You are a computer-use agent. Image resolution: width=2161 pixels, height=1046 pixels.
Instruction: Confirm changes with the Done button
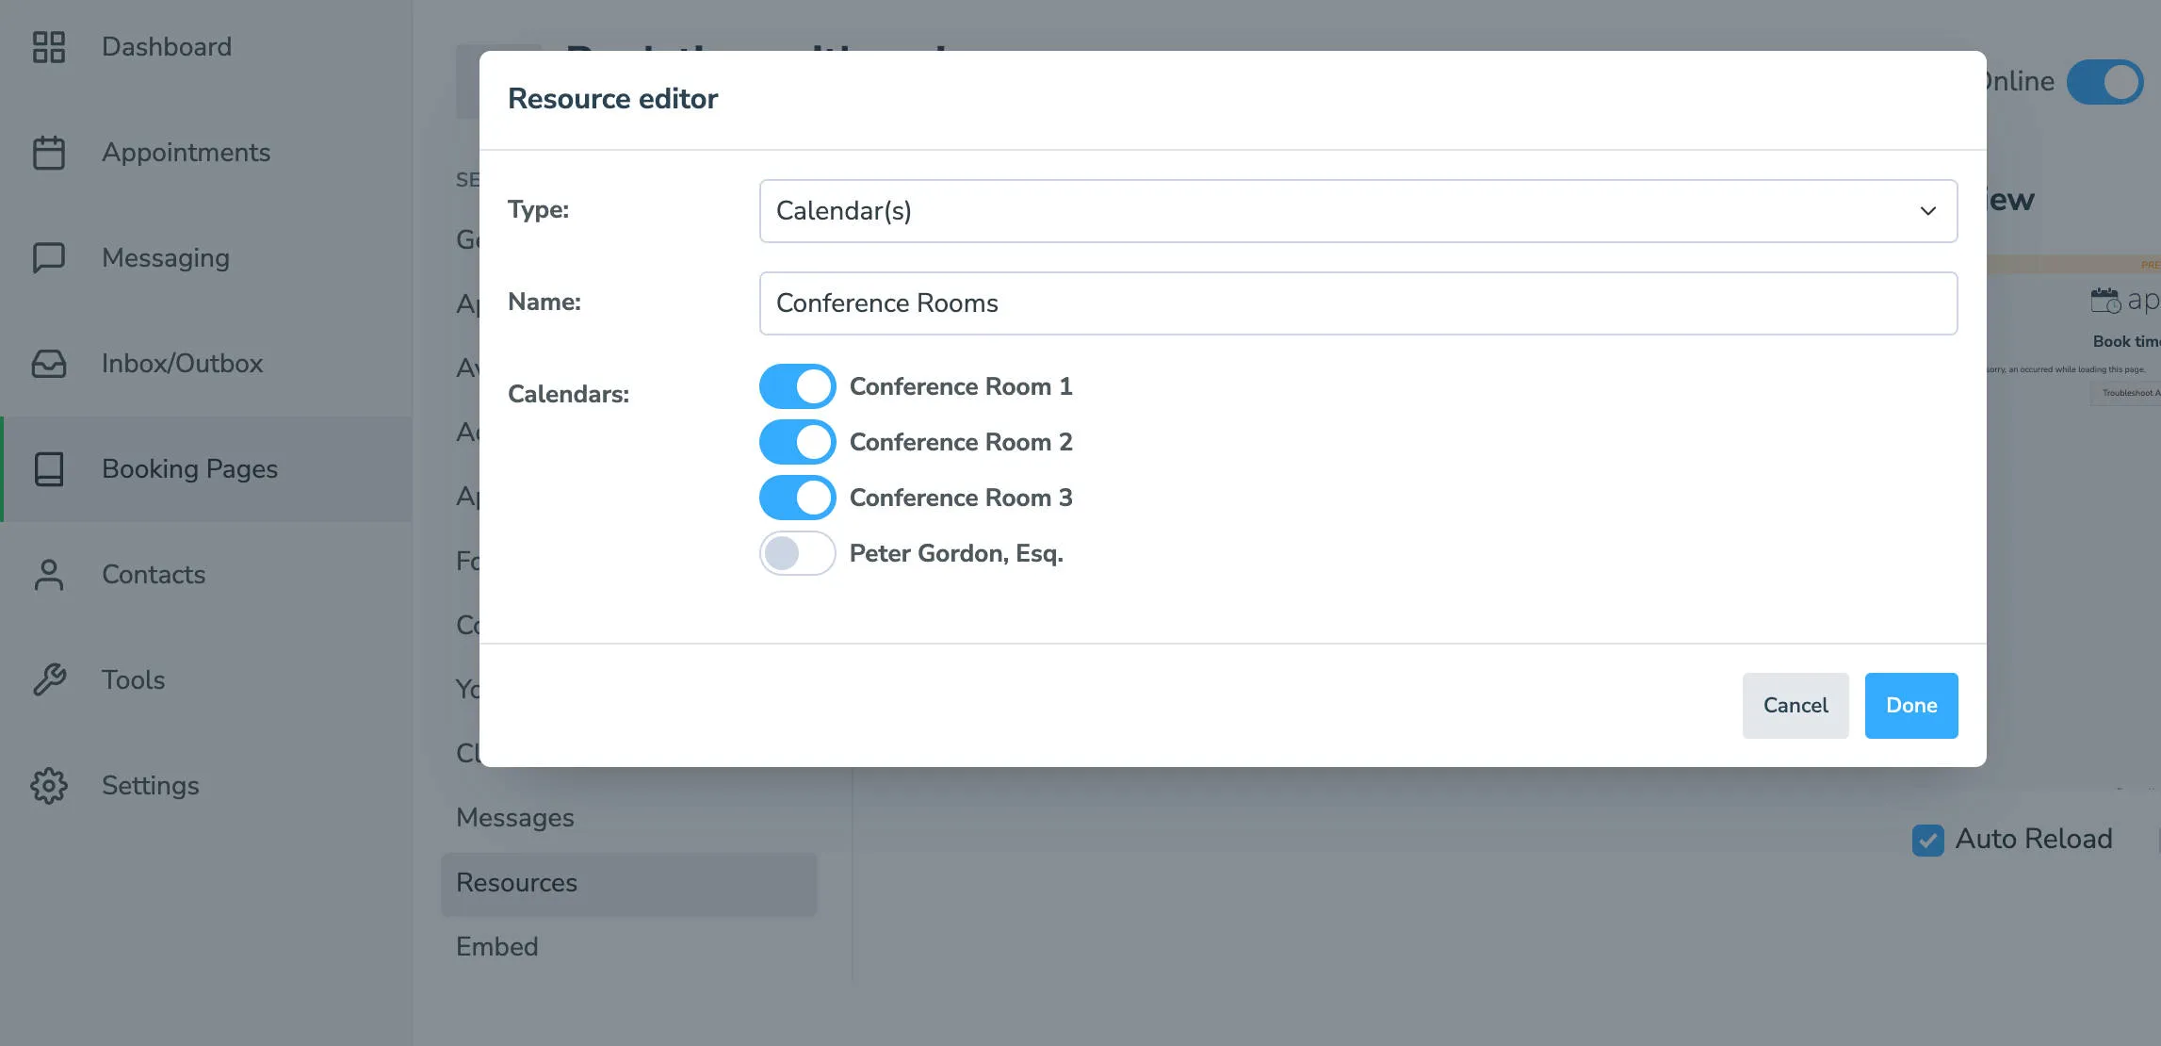point(1910,705)
